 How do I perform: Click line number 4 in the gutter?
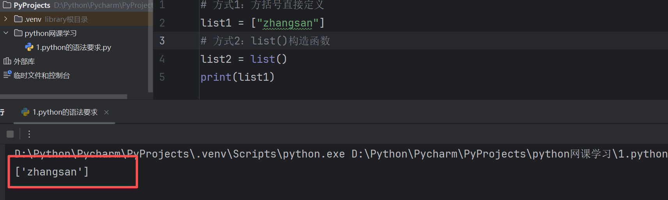pos(162,59)
